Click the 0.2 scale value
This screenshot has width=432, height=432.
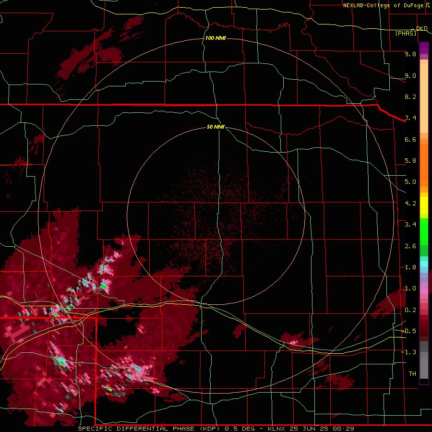point(410,310)
